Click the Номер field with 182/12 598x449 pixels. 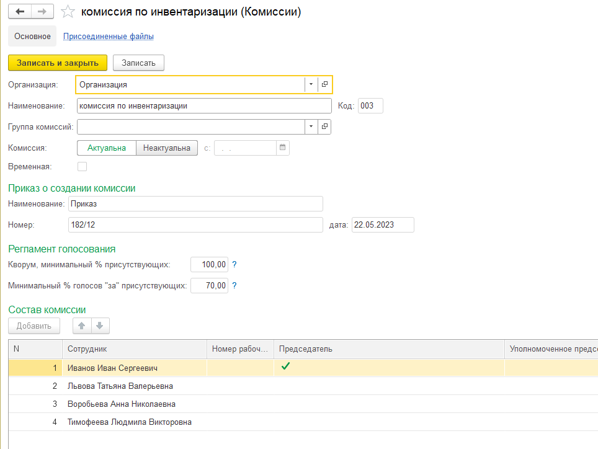point(195,225)
